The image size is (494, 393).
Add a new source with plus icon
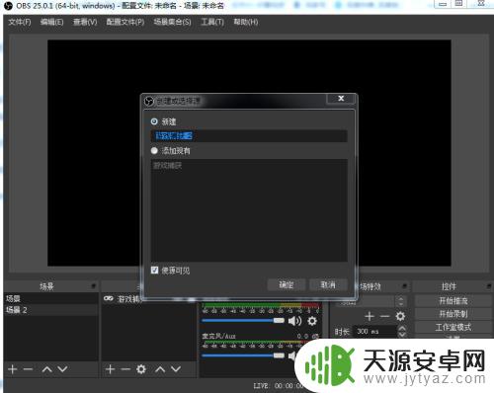pos(110,369)
